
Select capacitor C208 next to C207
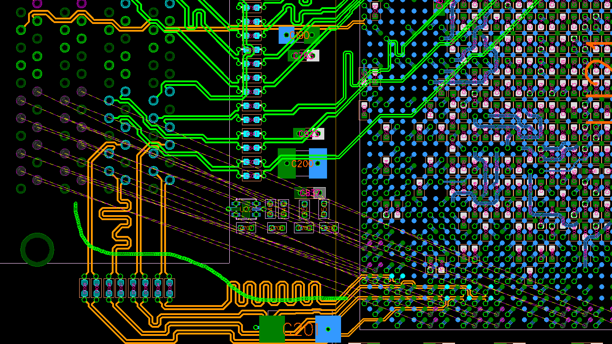pos(277,228)
